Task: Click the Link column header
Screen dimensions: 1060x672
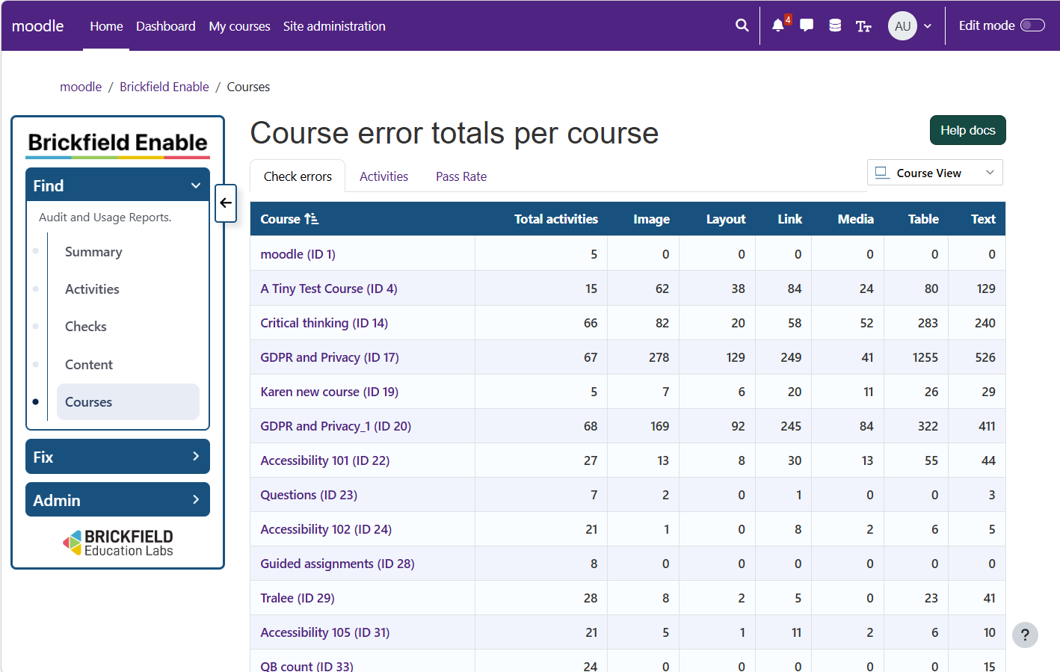Action: (789, 219)
